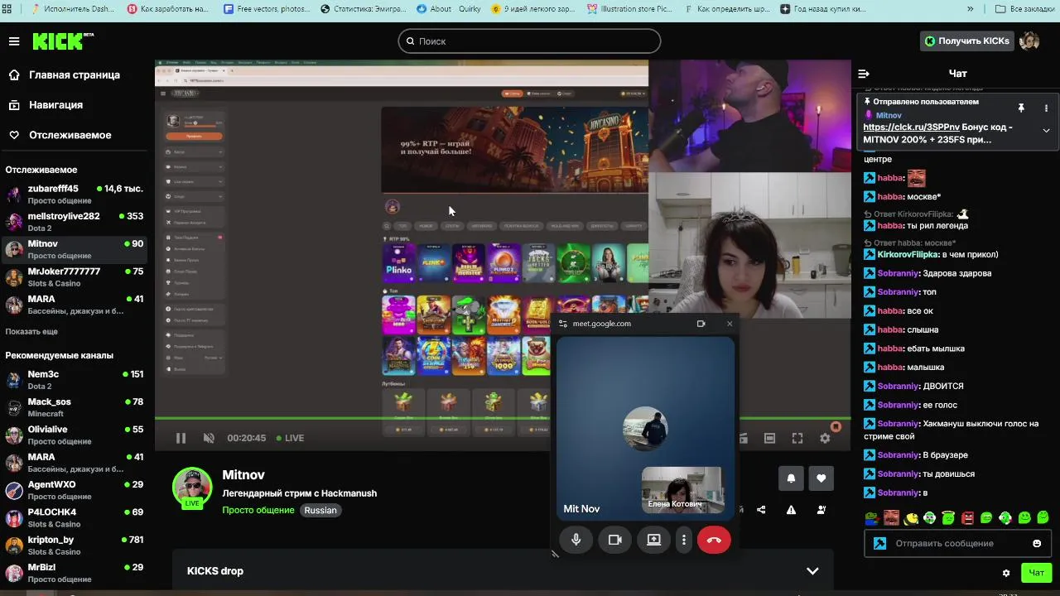Focus the Поиск search field
Image resolution: width=1060 pixels, height=596 pixels.
[529, 41]
